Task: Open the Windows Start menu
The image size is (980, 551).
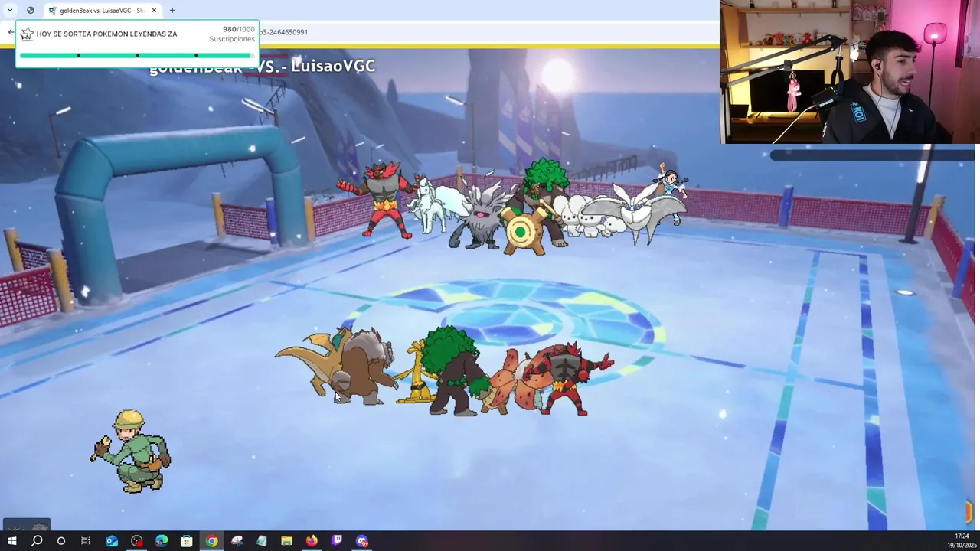Action: [11, 541]
